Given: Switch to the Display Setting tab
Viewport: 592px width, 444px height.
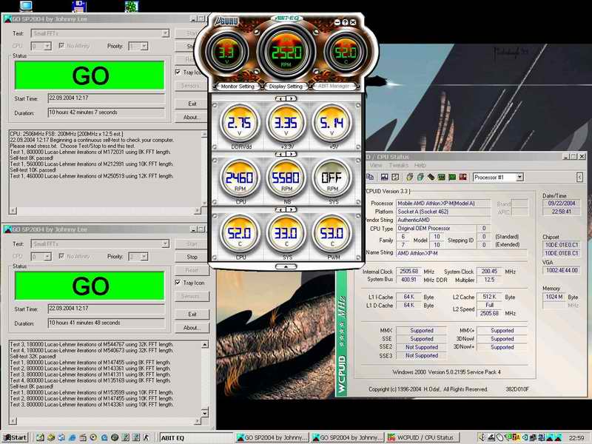Looking at the screenshot, I should coord(286,87).
